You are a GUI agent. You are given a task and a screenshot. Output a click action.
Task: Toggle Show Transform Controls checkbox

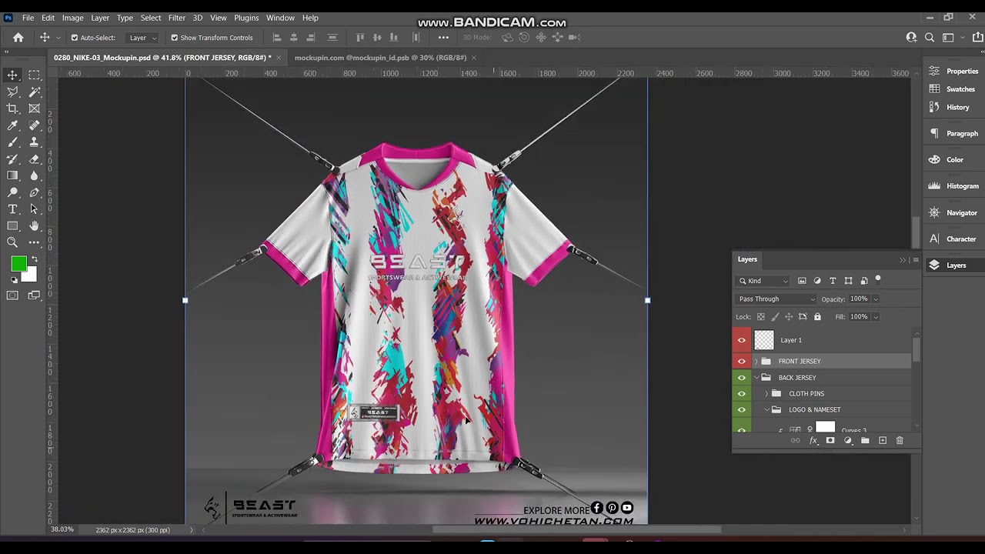tap(175, 37)
